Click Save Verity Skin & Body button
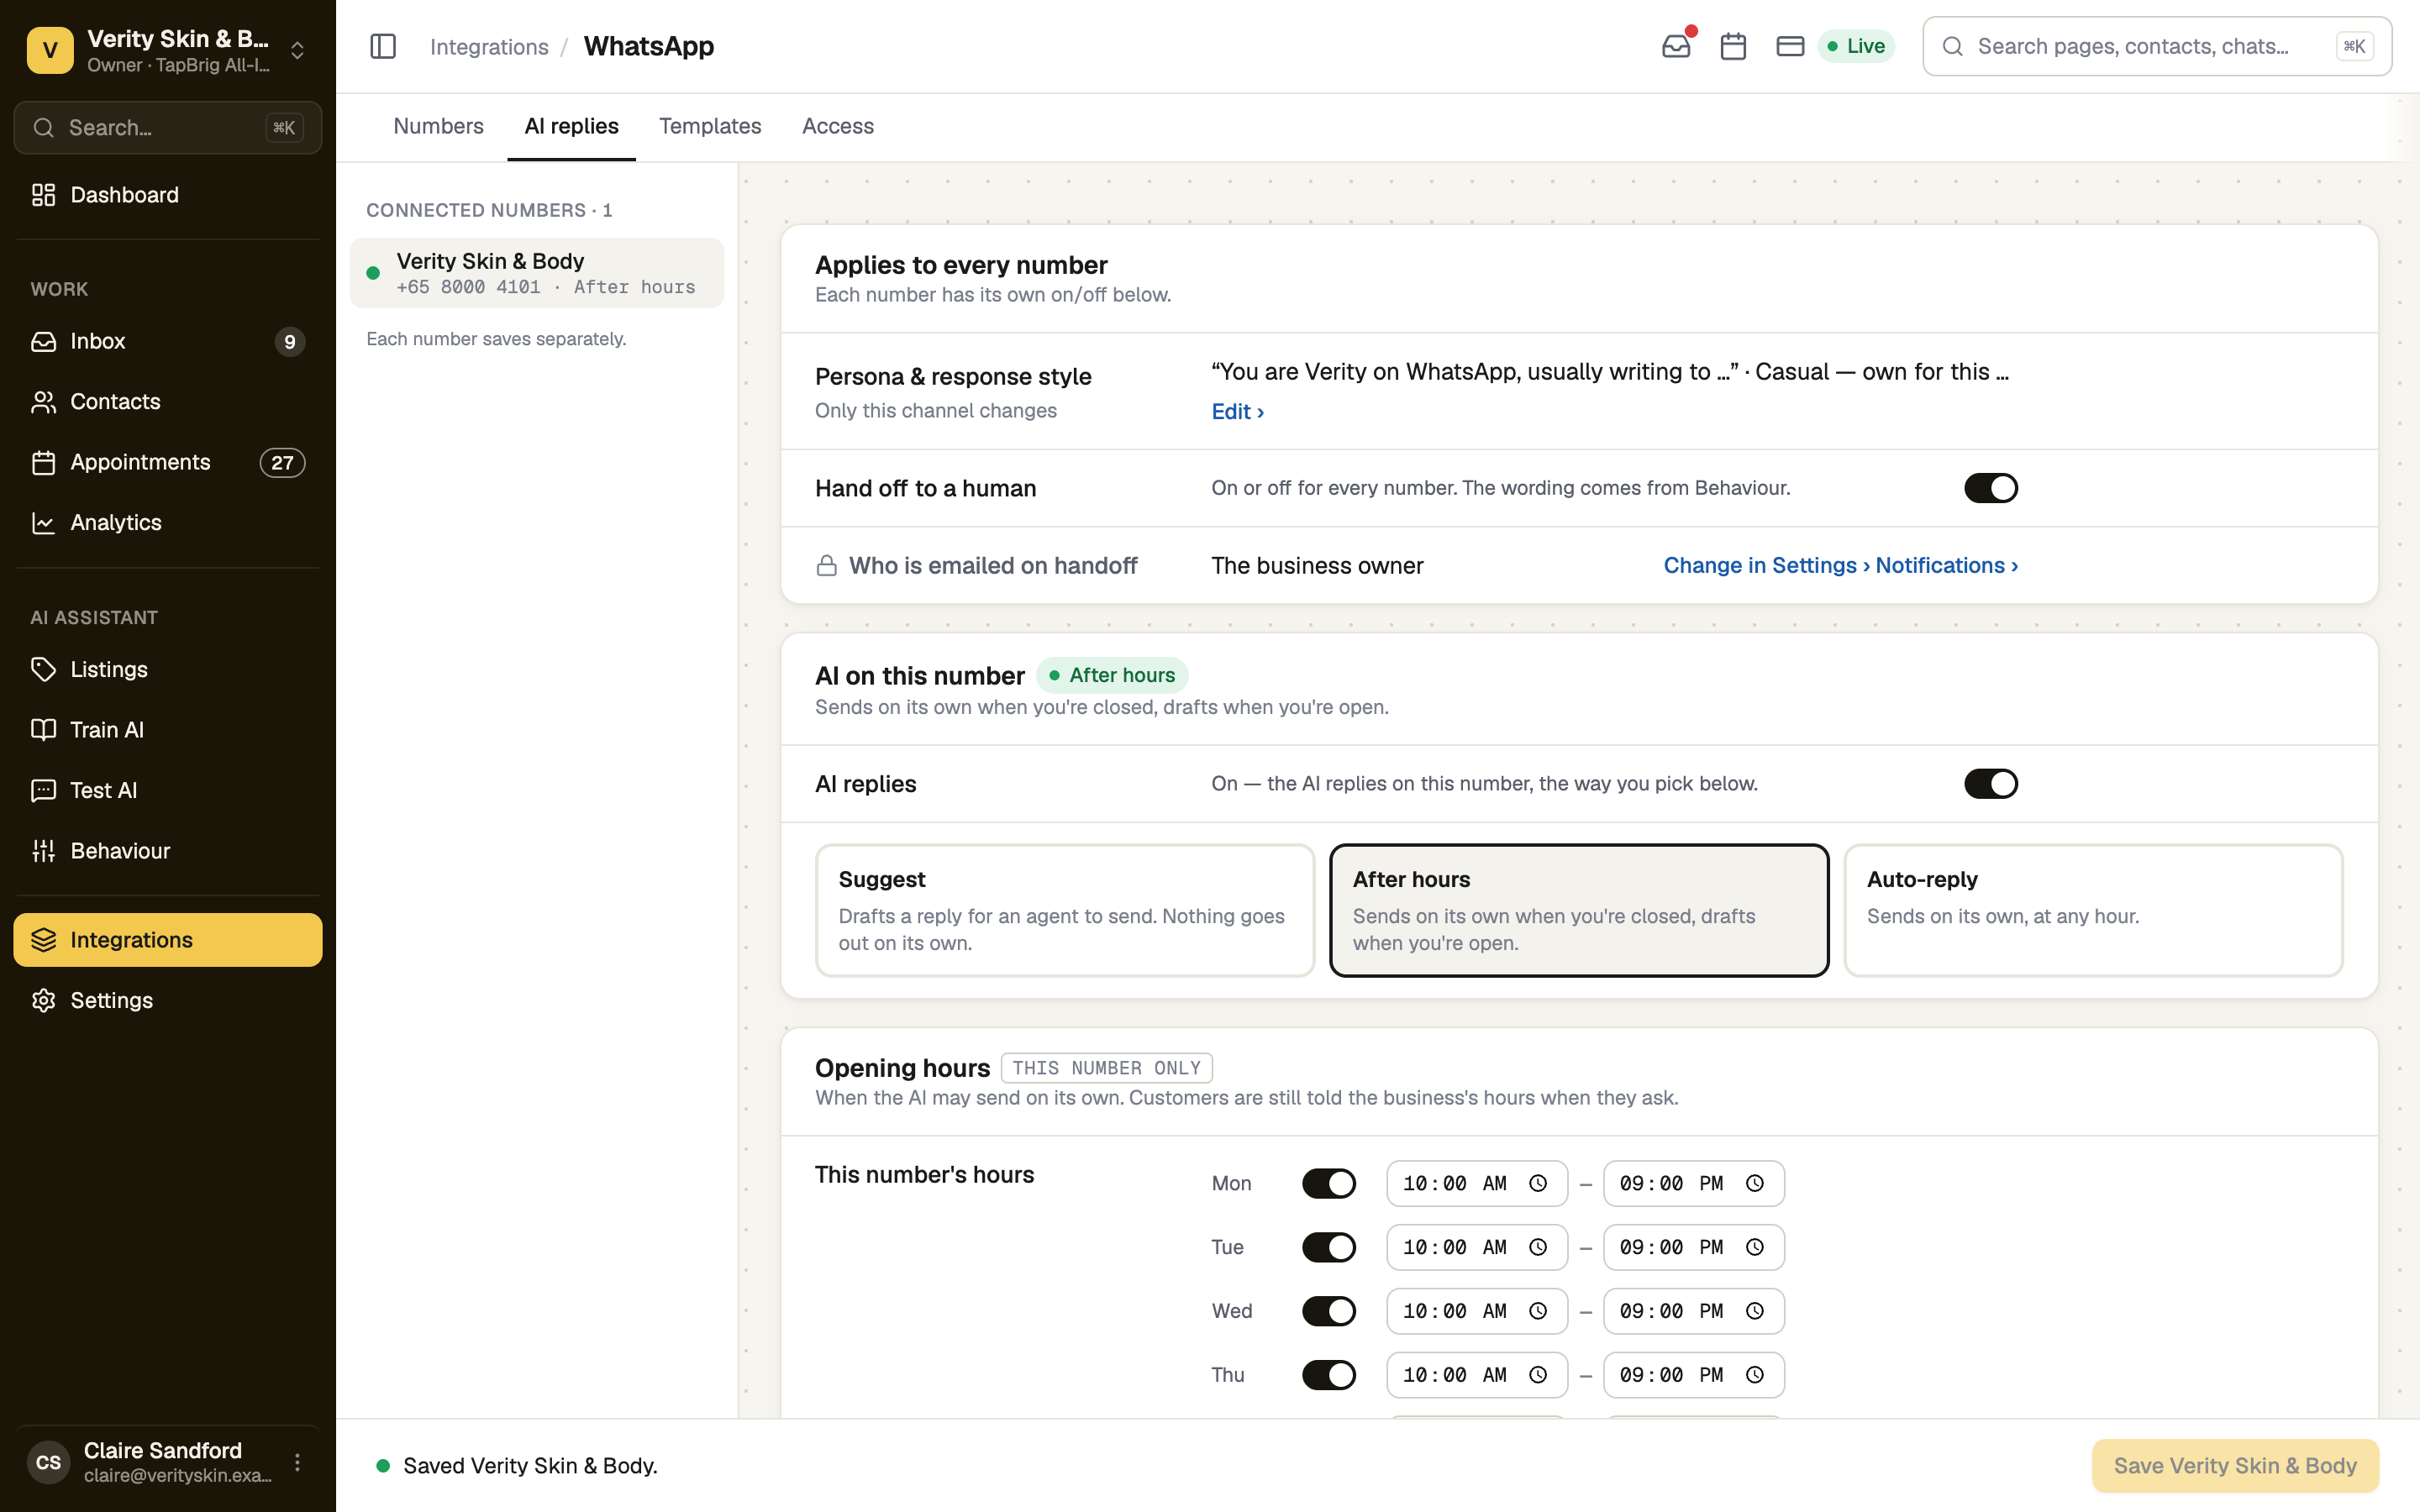The image size is (2420, 1512). (2235, 1465)
